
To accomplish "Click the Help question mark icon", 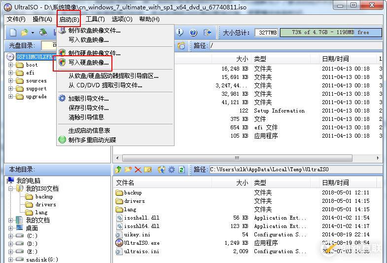I will [193, 33].
